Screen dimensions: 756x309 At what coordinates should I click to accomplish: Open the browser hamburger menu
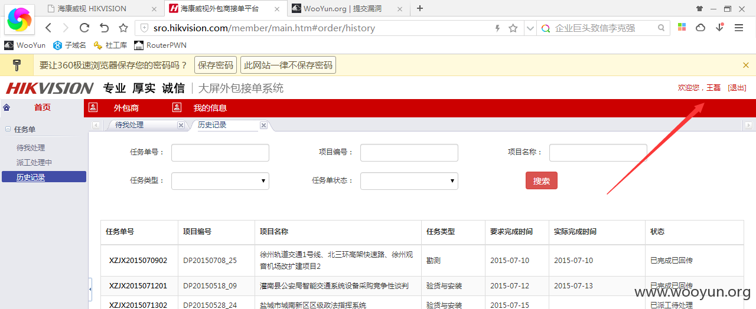738,28
